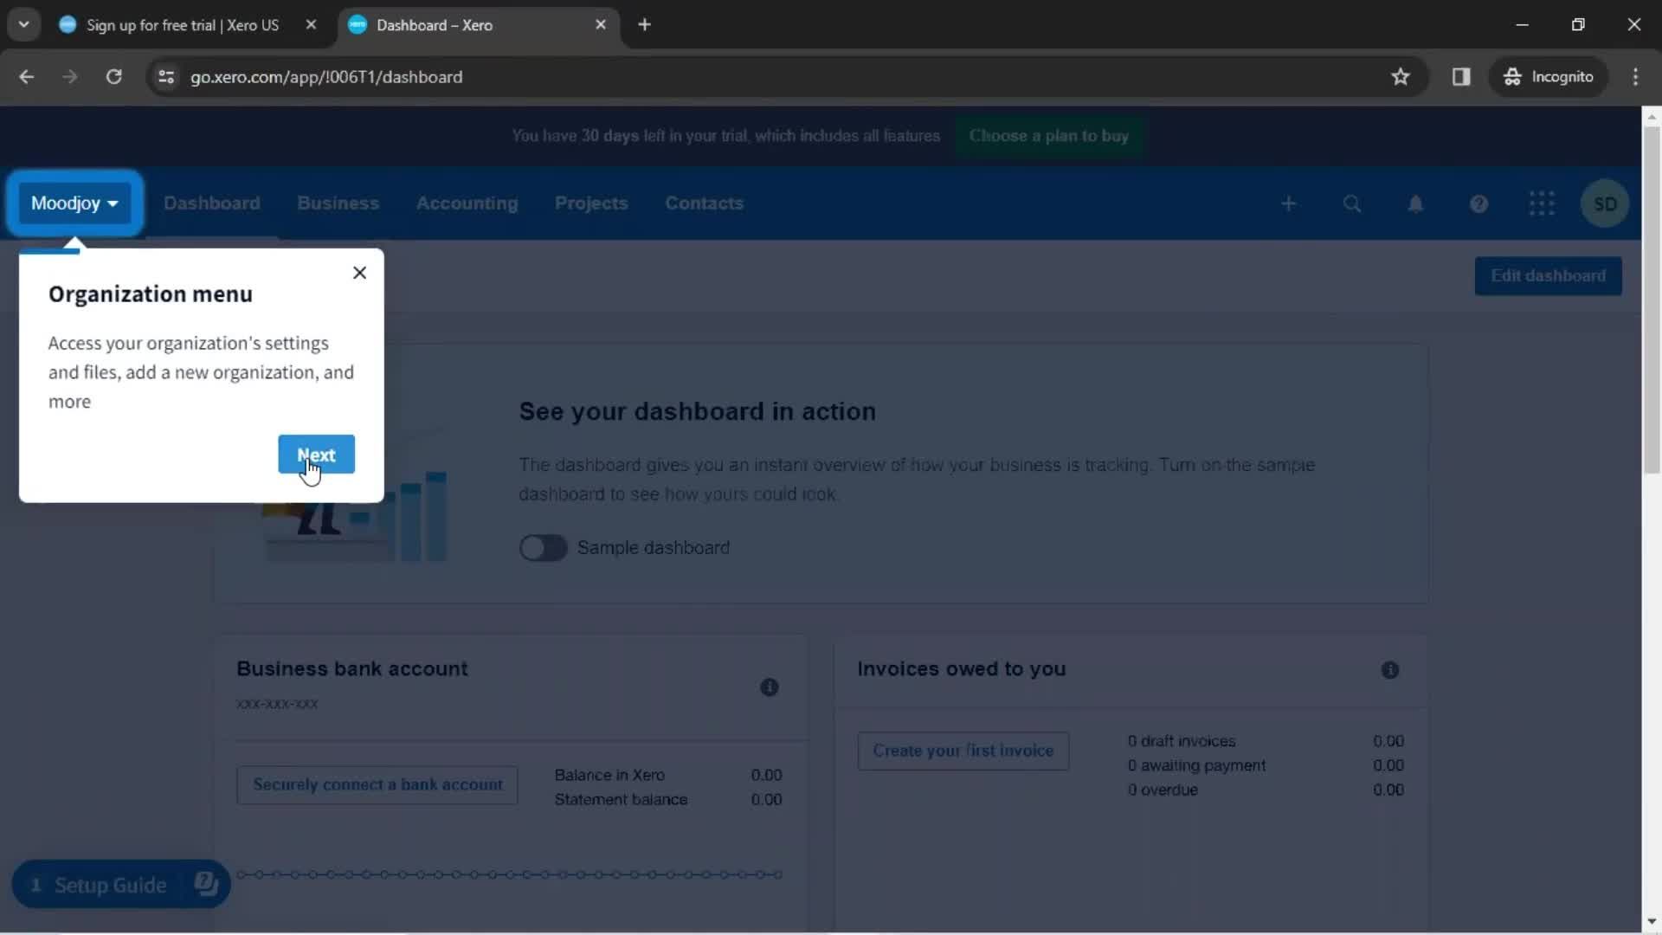
Task: Click the Statement balance label
Action: click(621, 800)
